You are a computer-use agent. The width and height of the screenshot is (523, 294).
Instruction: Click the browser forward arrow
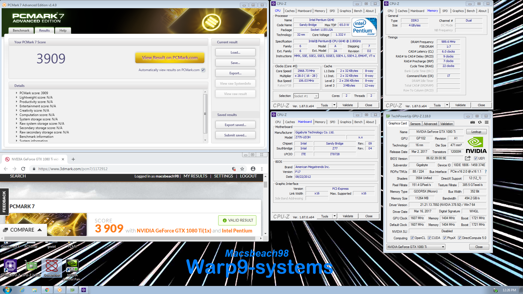click(x=14, y=169)
